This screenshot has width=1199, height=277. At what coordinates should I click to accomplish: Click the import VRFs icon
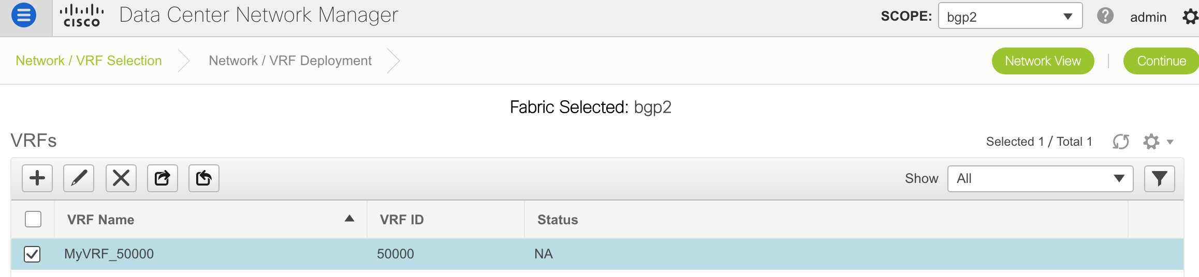tap(204, 178)
